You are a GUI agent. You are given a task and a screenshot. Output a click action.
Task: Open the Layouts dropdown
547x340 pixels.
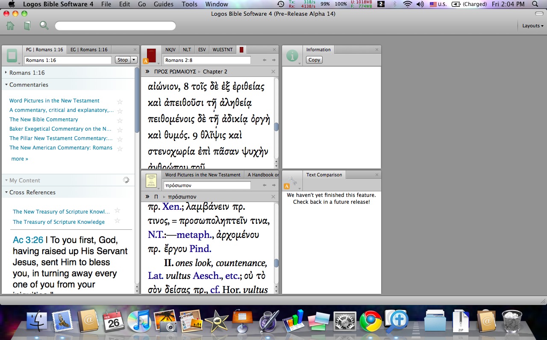coord(533,26)
